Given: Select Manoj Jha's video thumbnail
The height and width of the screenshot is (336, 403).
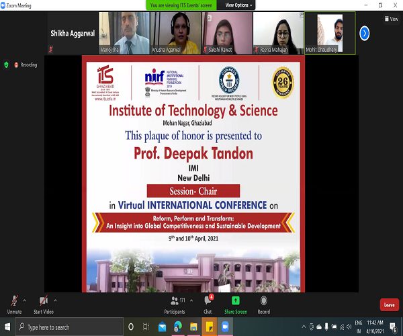Looking at the screenshot, I should pyautogui.click(x=124, y=33).
